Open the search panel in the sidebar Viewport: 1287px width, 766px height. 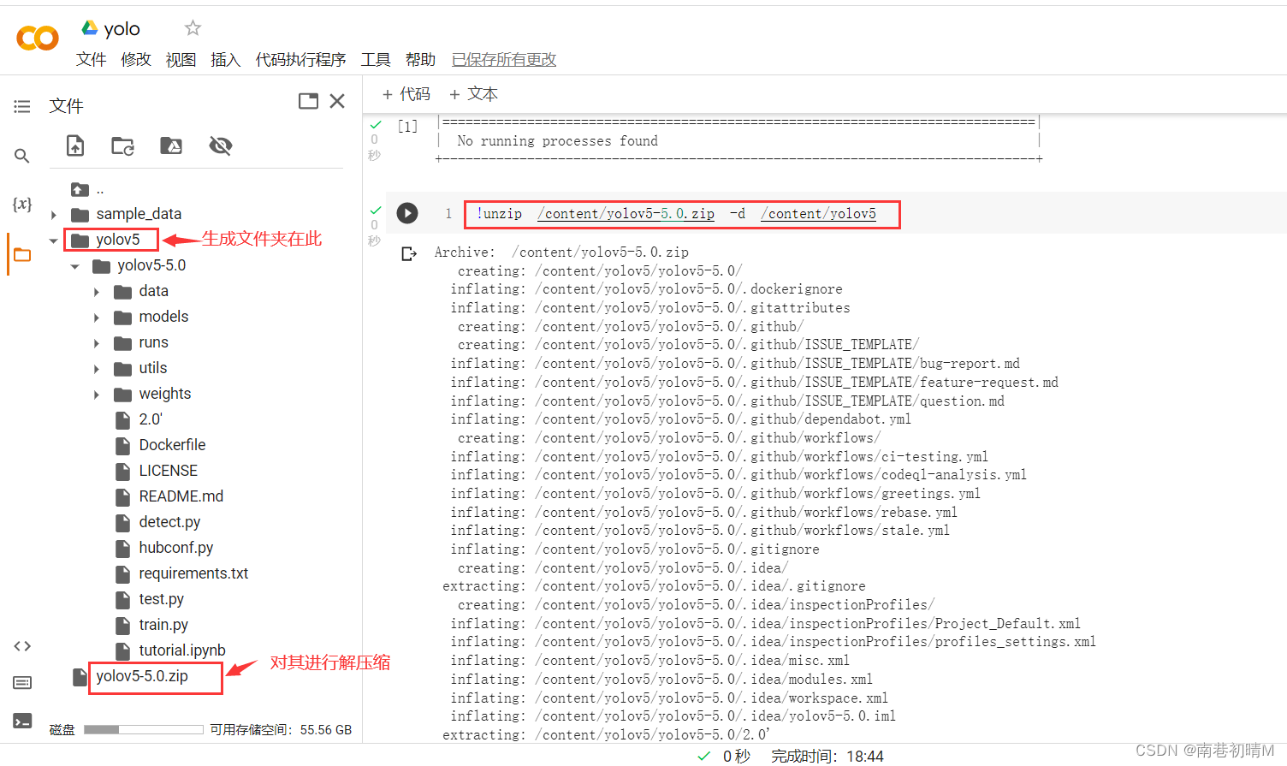tap(21, 156)
